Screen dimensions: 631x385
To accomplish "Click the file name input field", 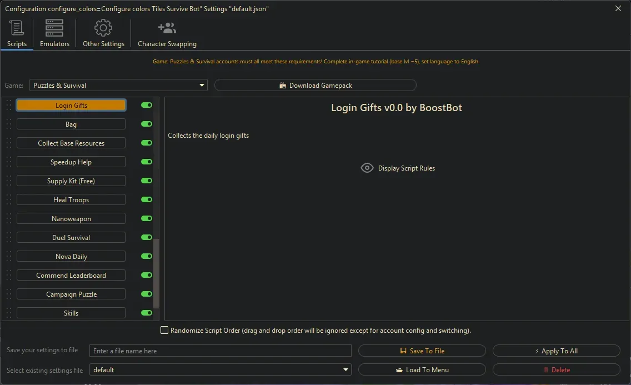I will click(220, 351).
